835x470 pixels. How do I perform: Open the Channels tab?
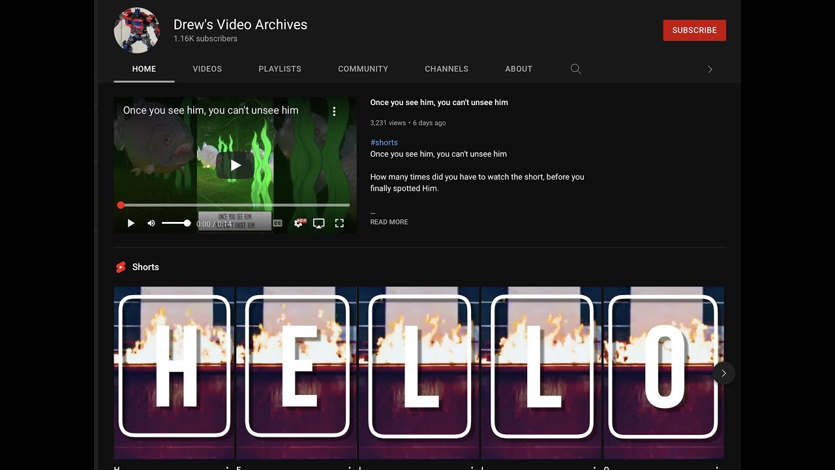[x=446, y=69]
